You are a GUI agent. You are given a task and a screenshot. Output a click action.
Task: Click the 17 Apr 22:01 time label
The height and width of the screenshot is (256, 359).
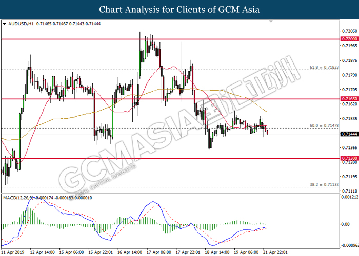[188, 252]
